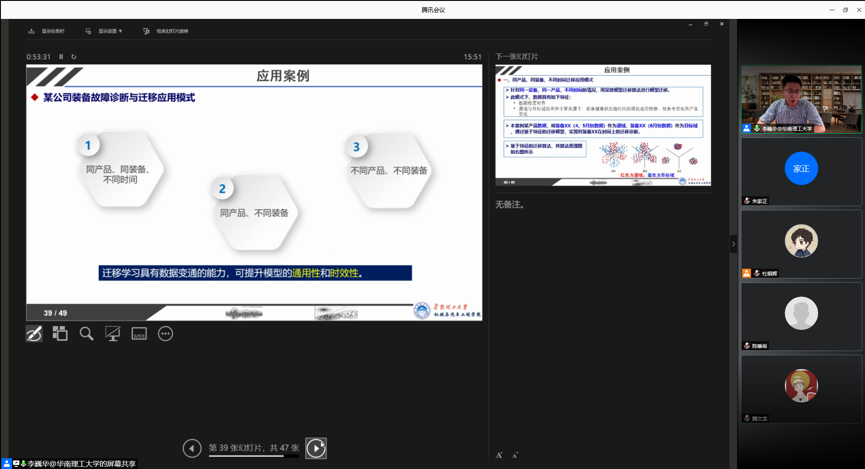Image resolution: width=865 pixels, height=469 pixels.
Task: Go to the previous slide arrow
Action: click(192, 448)
